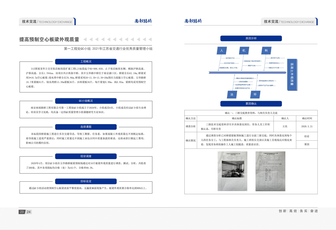Click the 要因 cell
This screenshot has width=336, height=230.
307,145
